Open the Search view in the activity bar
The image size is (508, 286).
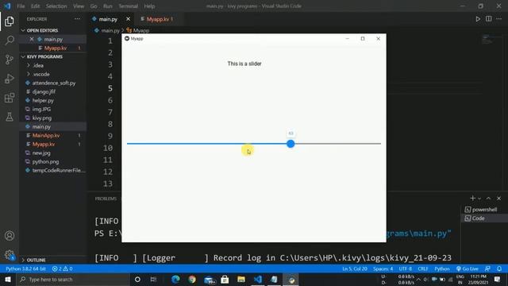pyautogui.click(x=10, y=41)
